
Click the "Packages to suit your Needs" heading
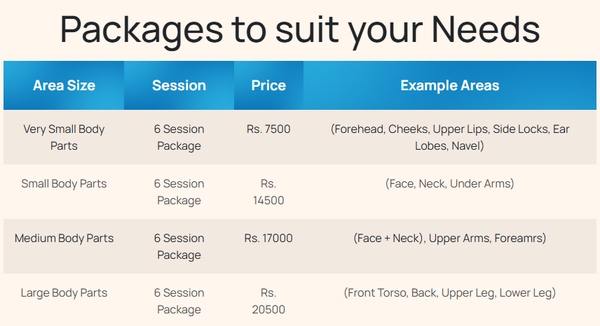pyautogui.click(x=299, y=29)
